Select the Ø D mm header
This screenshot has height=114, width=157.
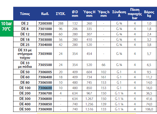(75, 14)
